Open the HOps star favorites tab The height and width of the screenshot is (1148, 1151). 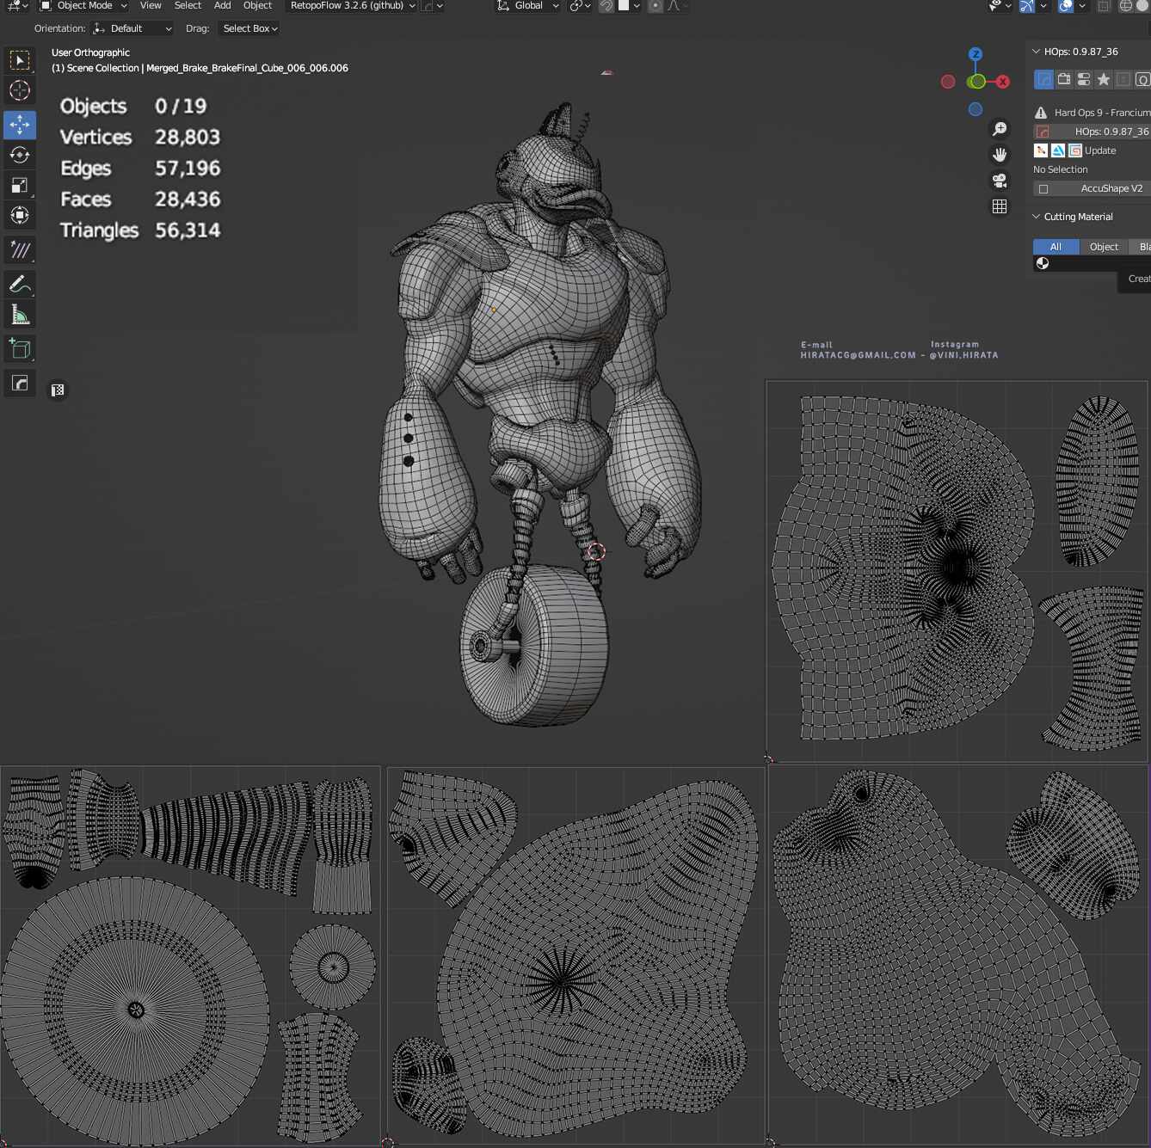[x=1104, y=79]
